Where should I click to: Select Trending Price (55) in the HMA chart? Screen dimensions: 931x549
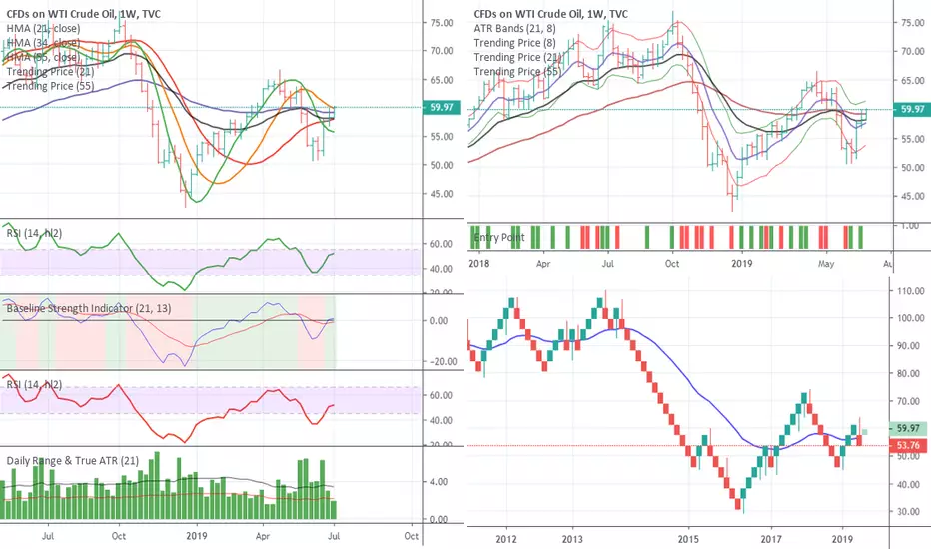pyautogui.click(x=51, y=86)
